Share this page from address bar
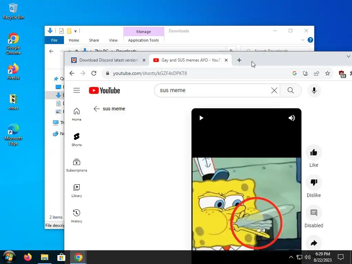The height and width of the screenshot is (264, 352). coord(317,73)
